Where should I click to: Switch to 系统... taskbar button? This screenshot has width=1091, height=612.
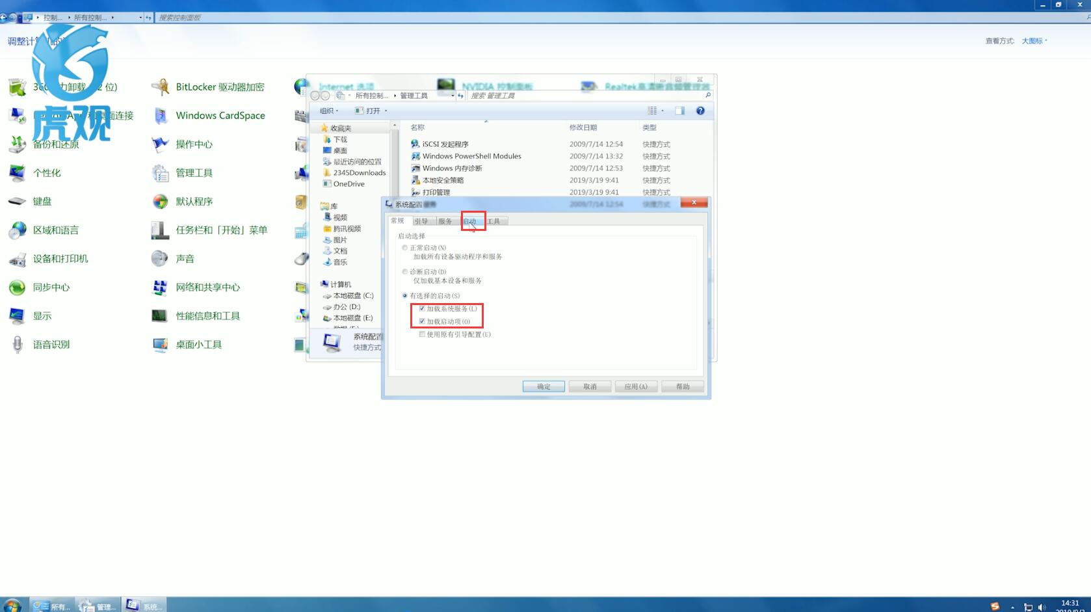(x=144, y=605)
